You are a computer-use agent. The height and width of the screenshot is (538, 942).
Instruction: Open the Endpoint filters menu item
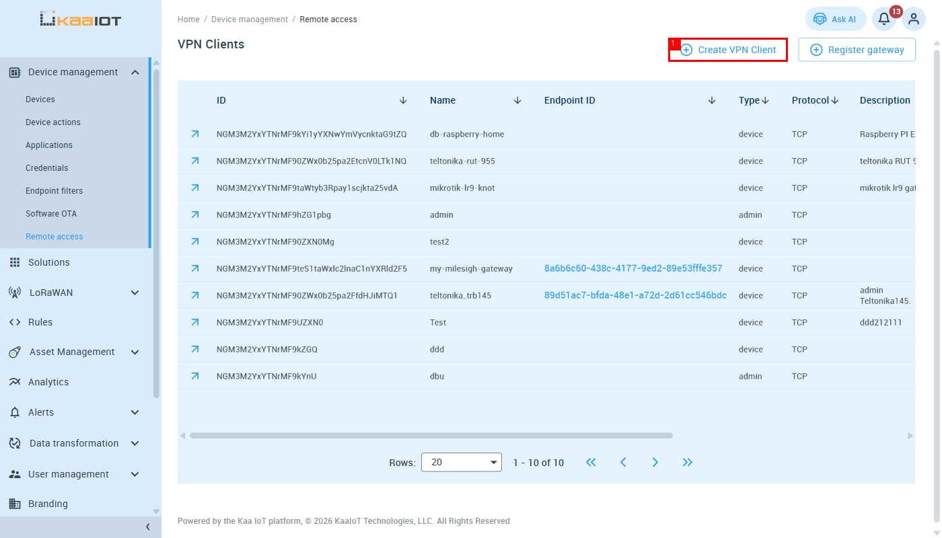click(54, 190)
